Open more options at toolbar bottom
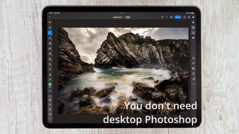 50,118
